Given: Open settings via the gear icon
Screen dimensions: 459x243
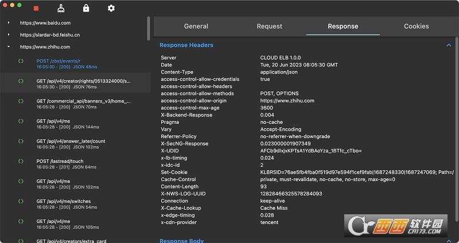Looking at the screenshot, I should click(x=111, y=8).
